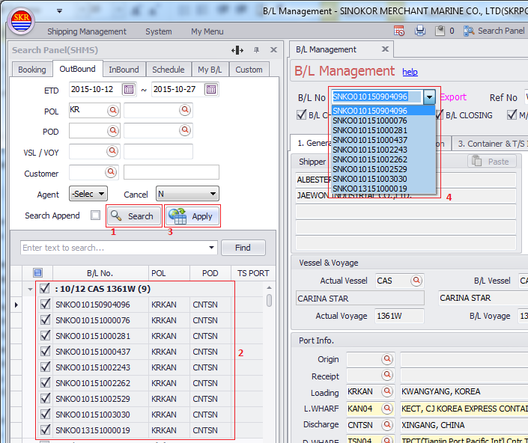Switch to the InBound tab

(124, 70)
